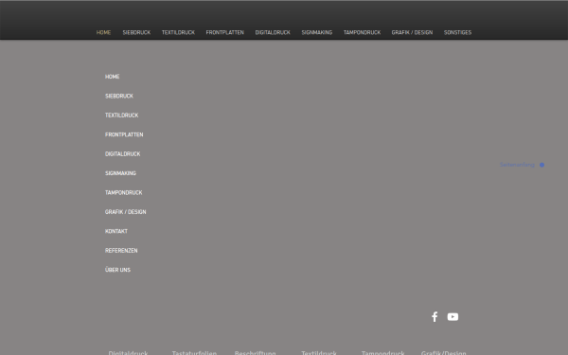The width and height of the screenshot is (568, 355).
Task: Open the REFERENZEN menu link
Action: [x=121, y=251]
